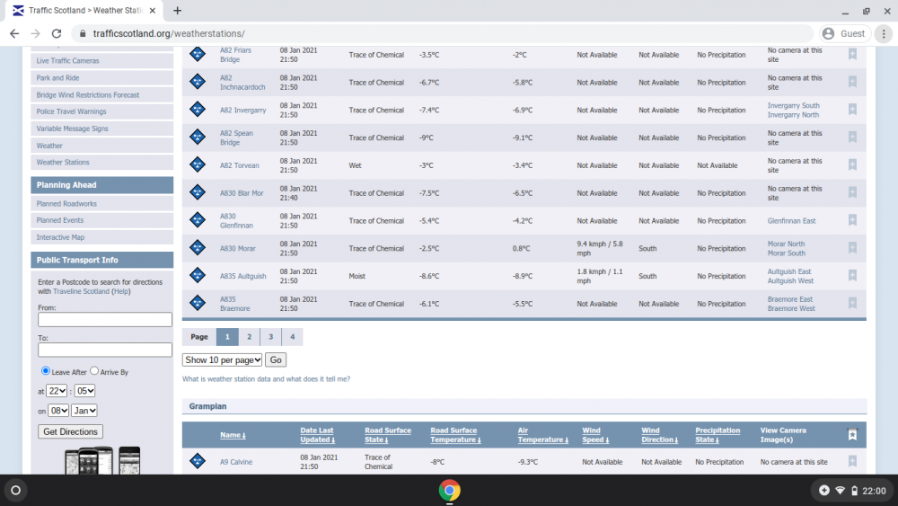Open the Chrome three-dot menu

point(884,34)
